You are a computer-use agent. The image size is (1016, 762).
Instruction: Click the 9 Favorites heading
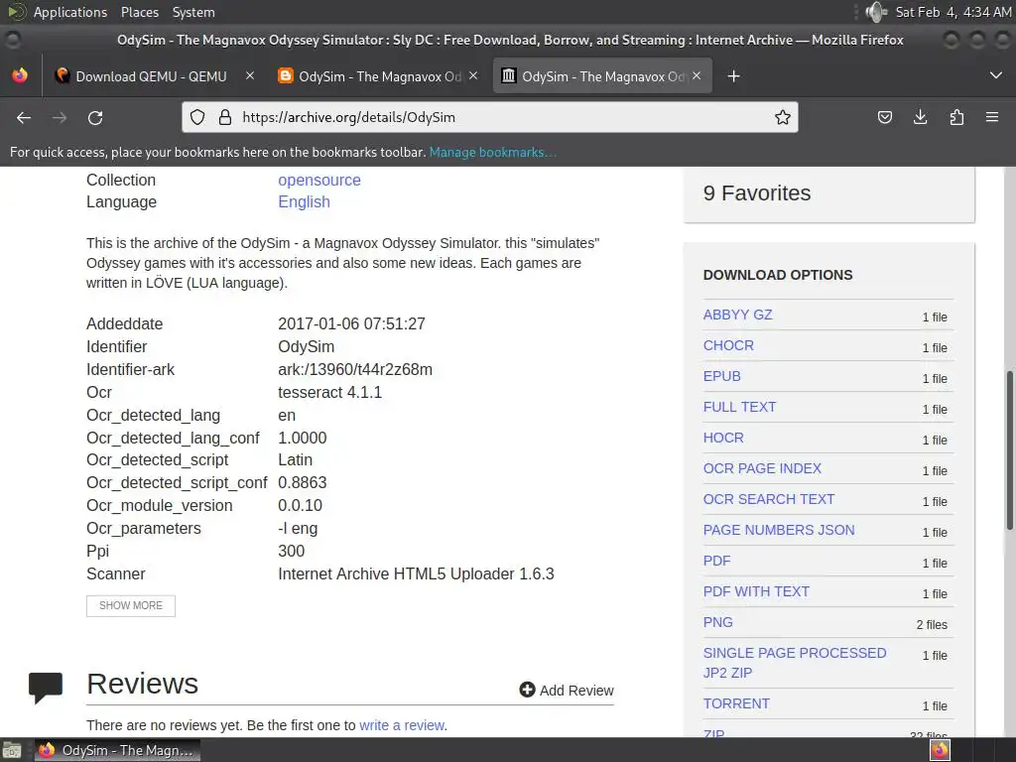click(x=757, y=193)
